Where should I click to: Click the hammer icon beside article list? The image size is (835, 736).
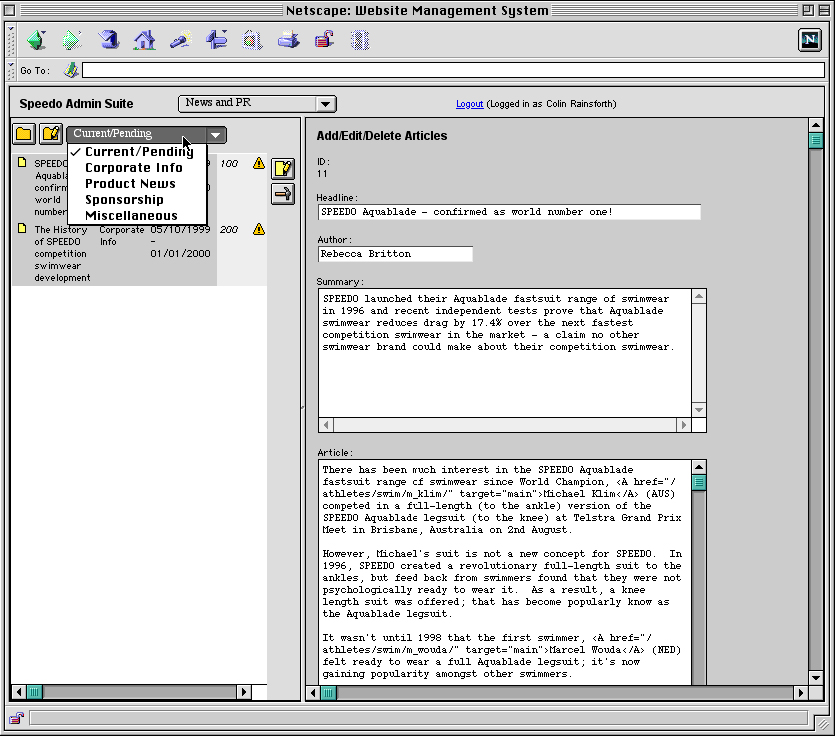[283, 194]
